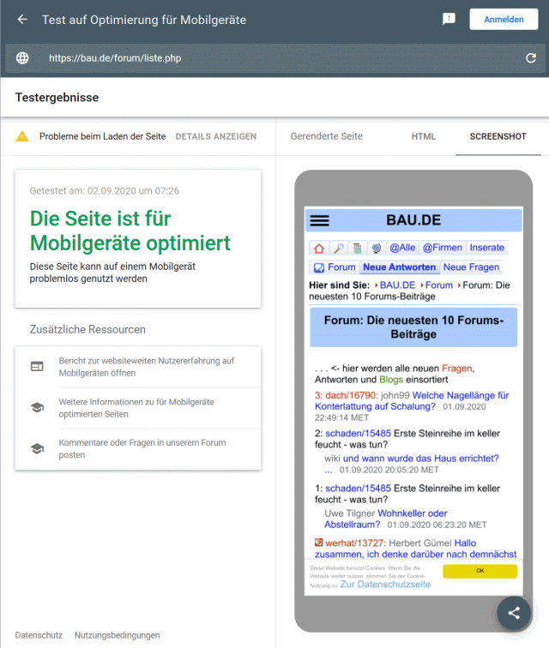Switch to the HTML tab
549x648 pixels.
pos(423,136)
